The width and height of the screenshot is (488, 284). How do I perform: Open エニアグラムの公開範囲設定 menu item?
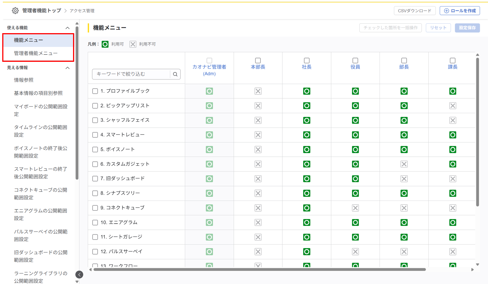tap(41, 214)
